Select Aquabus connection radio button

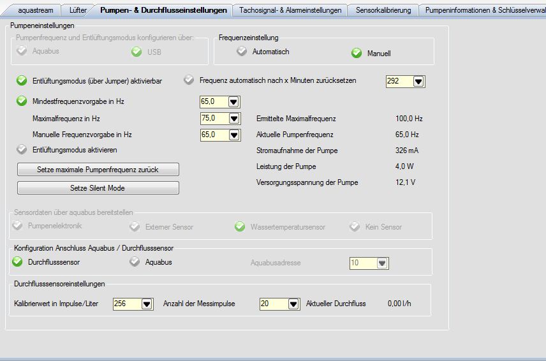tap(135, 262)
